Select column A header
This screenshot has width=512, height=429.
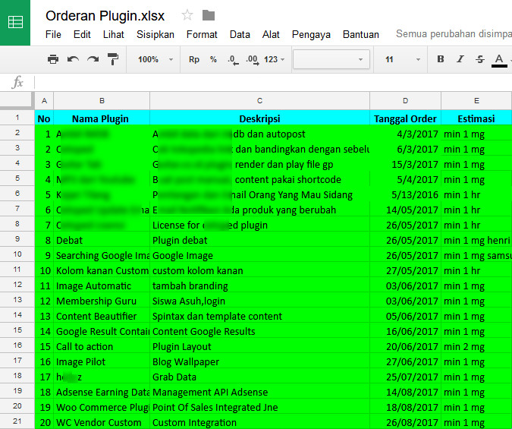[44, 101]
